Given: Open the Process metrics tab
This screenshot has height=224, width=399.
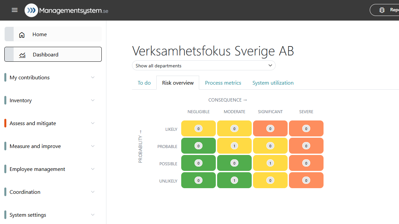Looking at the screenshot, I should (x=223, y=83).
